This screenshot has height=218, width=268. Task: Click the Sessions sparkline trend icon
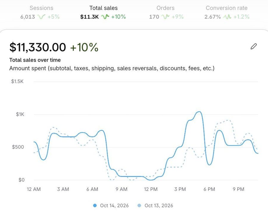pos(41,17)
